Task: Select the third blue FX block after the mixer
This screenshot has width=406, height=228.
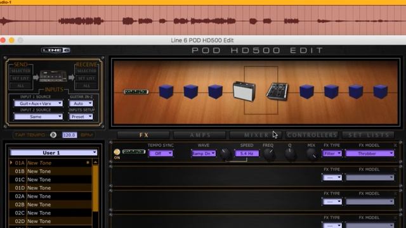Action: (x=356, y=91)
